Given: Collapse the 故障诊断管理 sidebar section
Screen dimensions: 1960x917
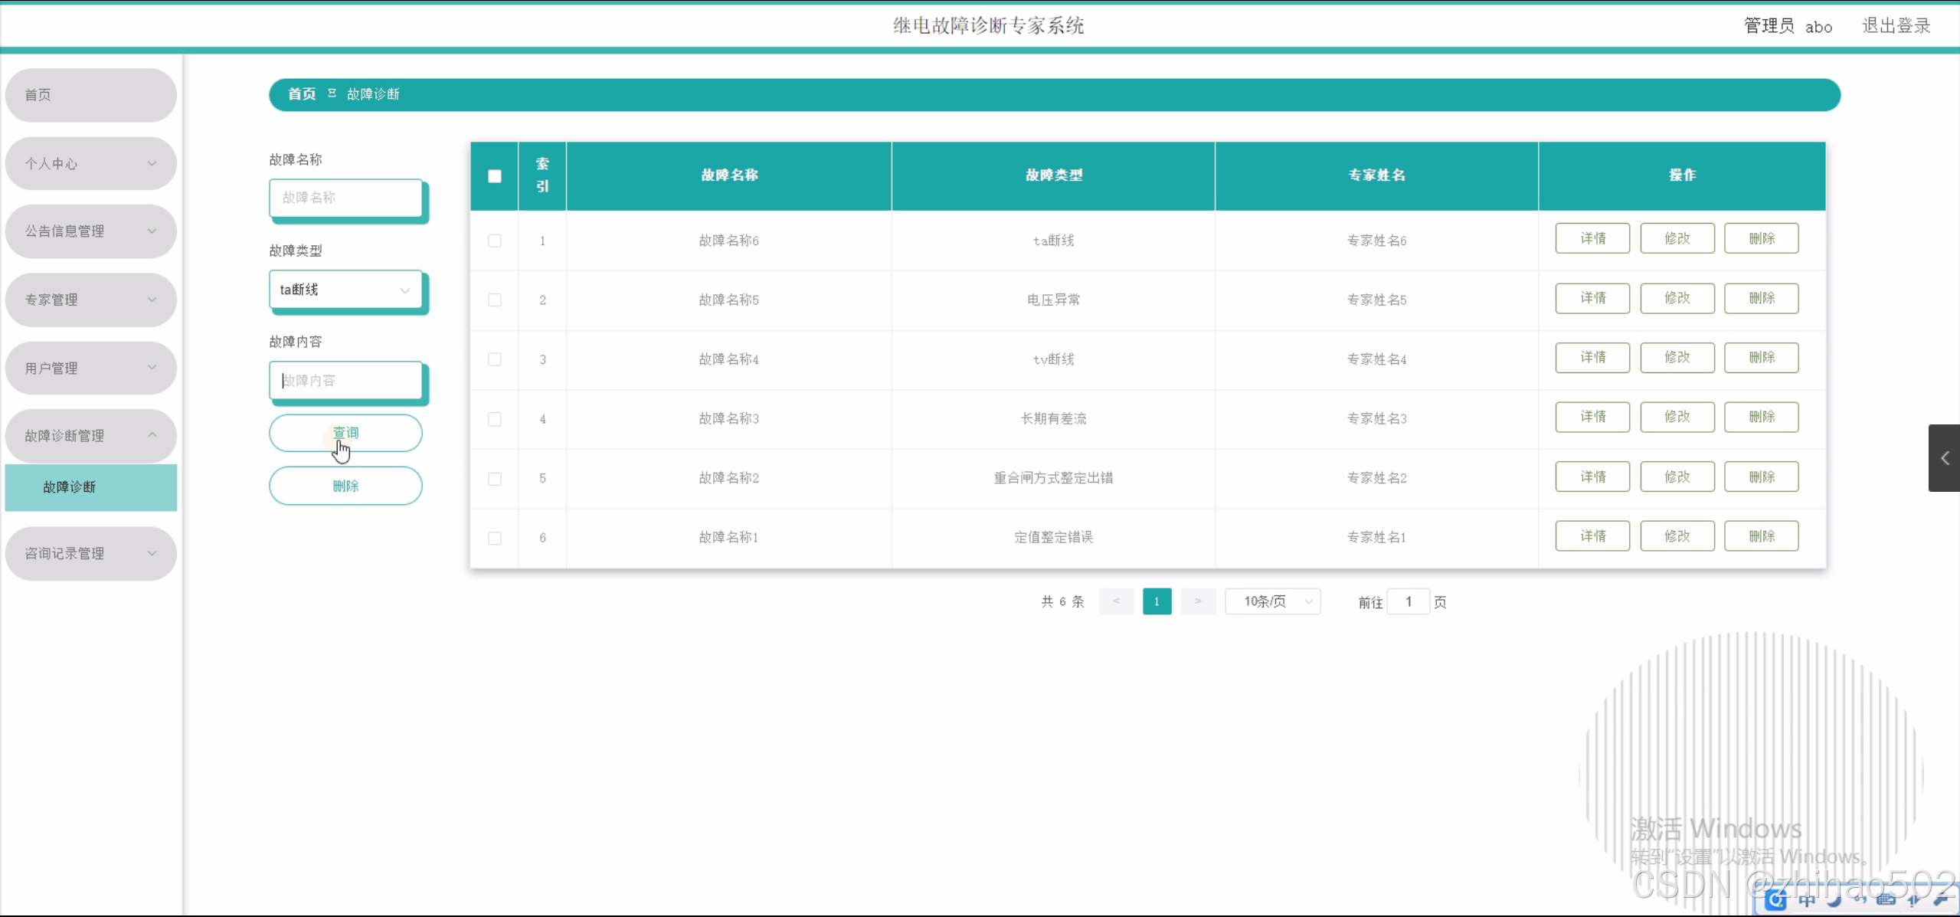Looking at the screenshot, I should coord(90,435).
